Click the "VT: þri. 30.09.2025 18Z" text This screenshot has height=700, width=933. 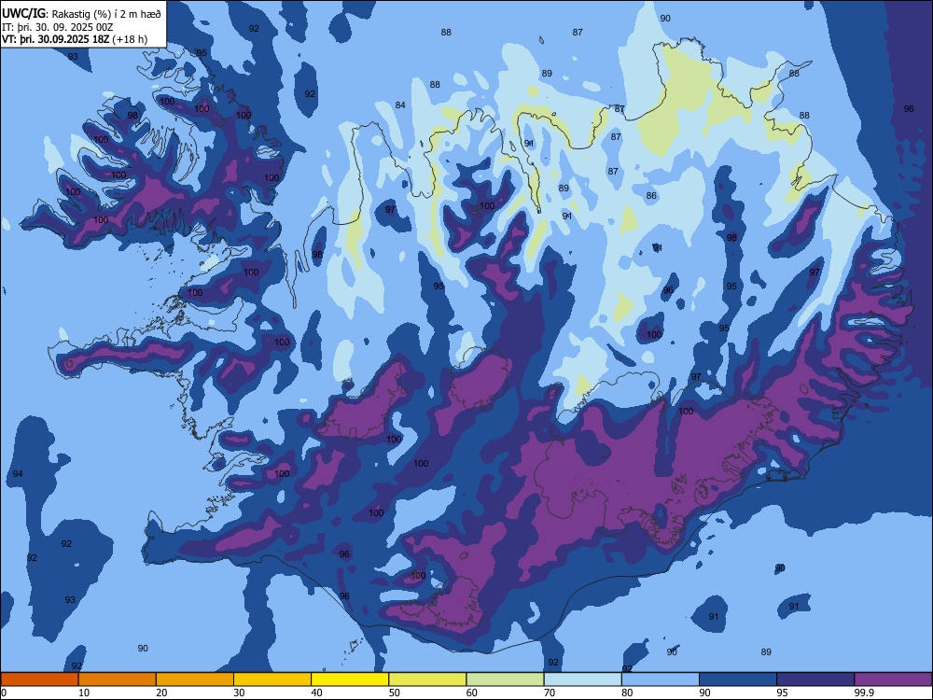(x=55, y=39)
